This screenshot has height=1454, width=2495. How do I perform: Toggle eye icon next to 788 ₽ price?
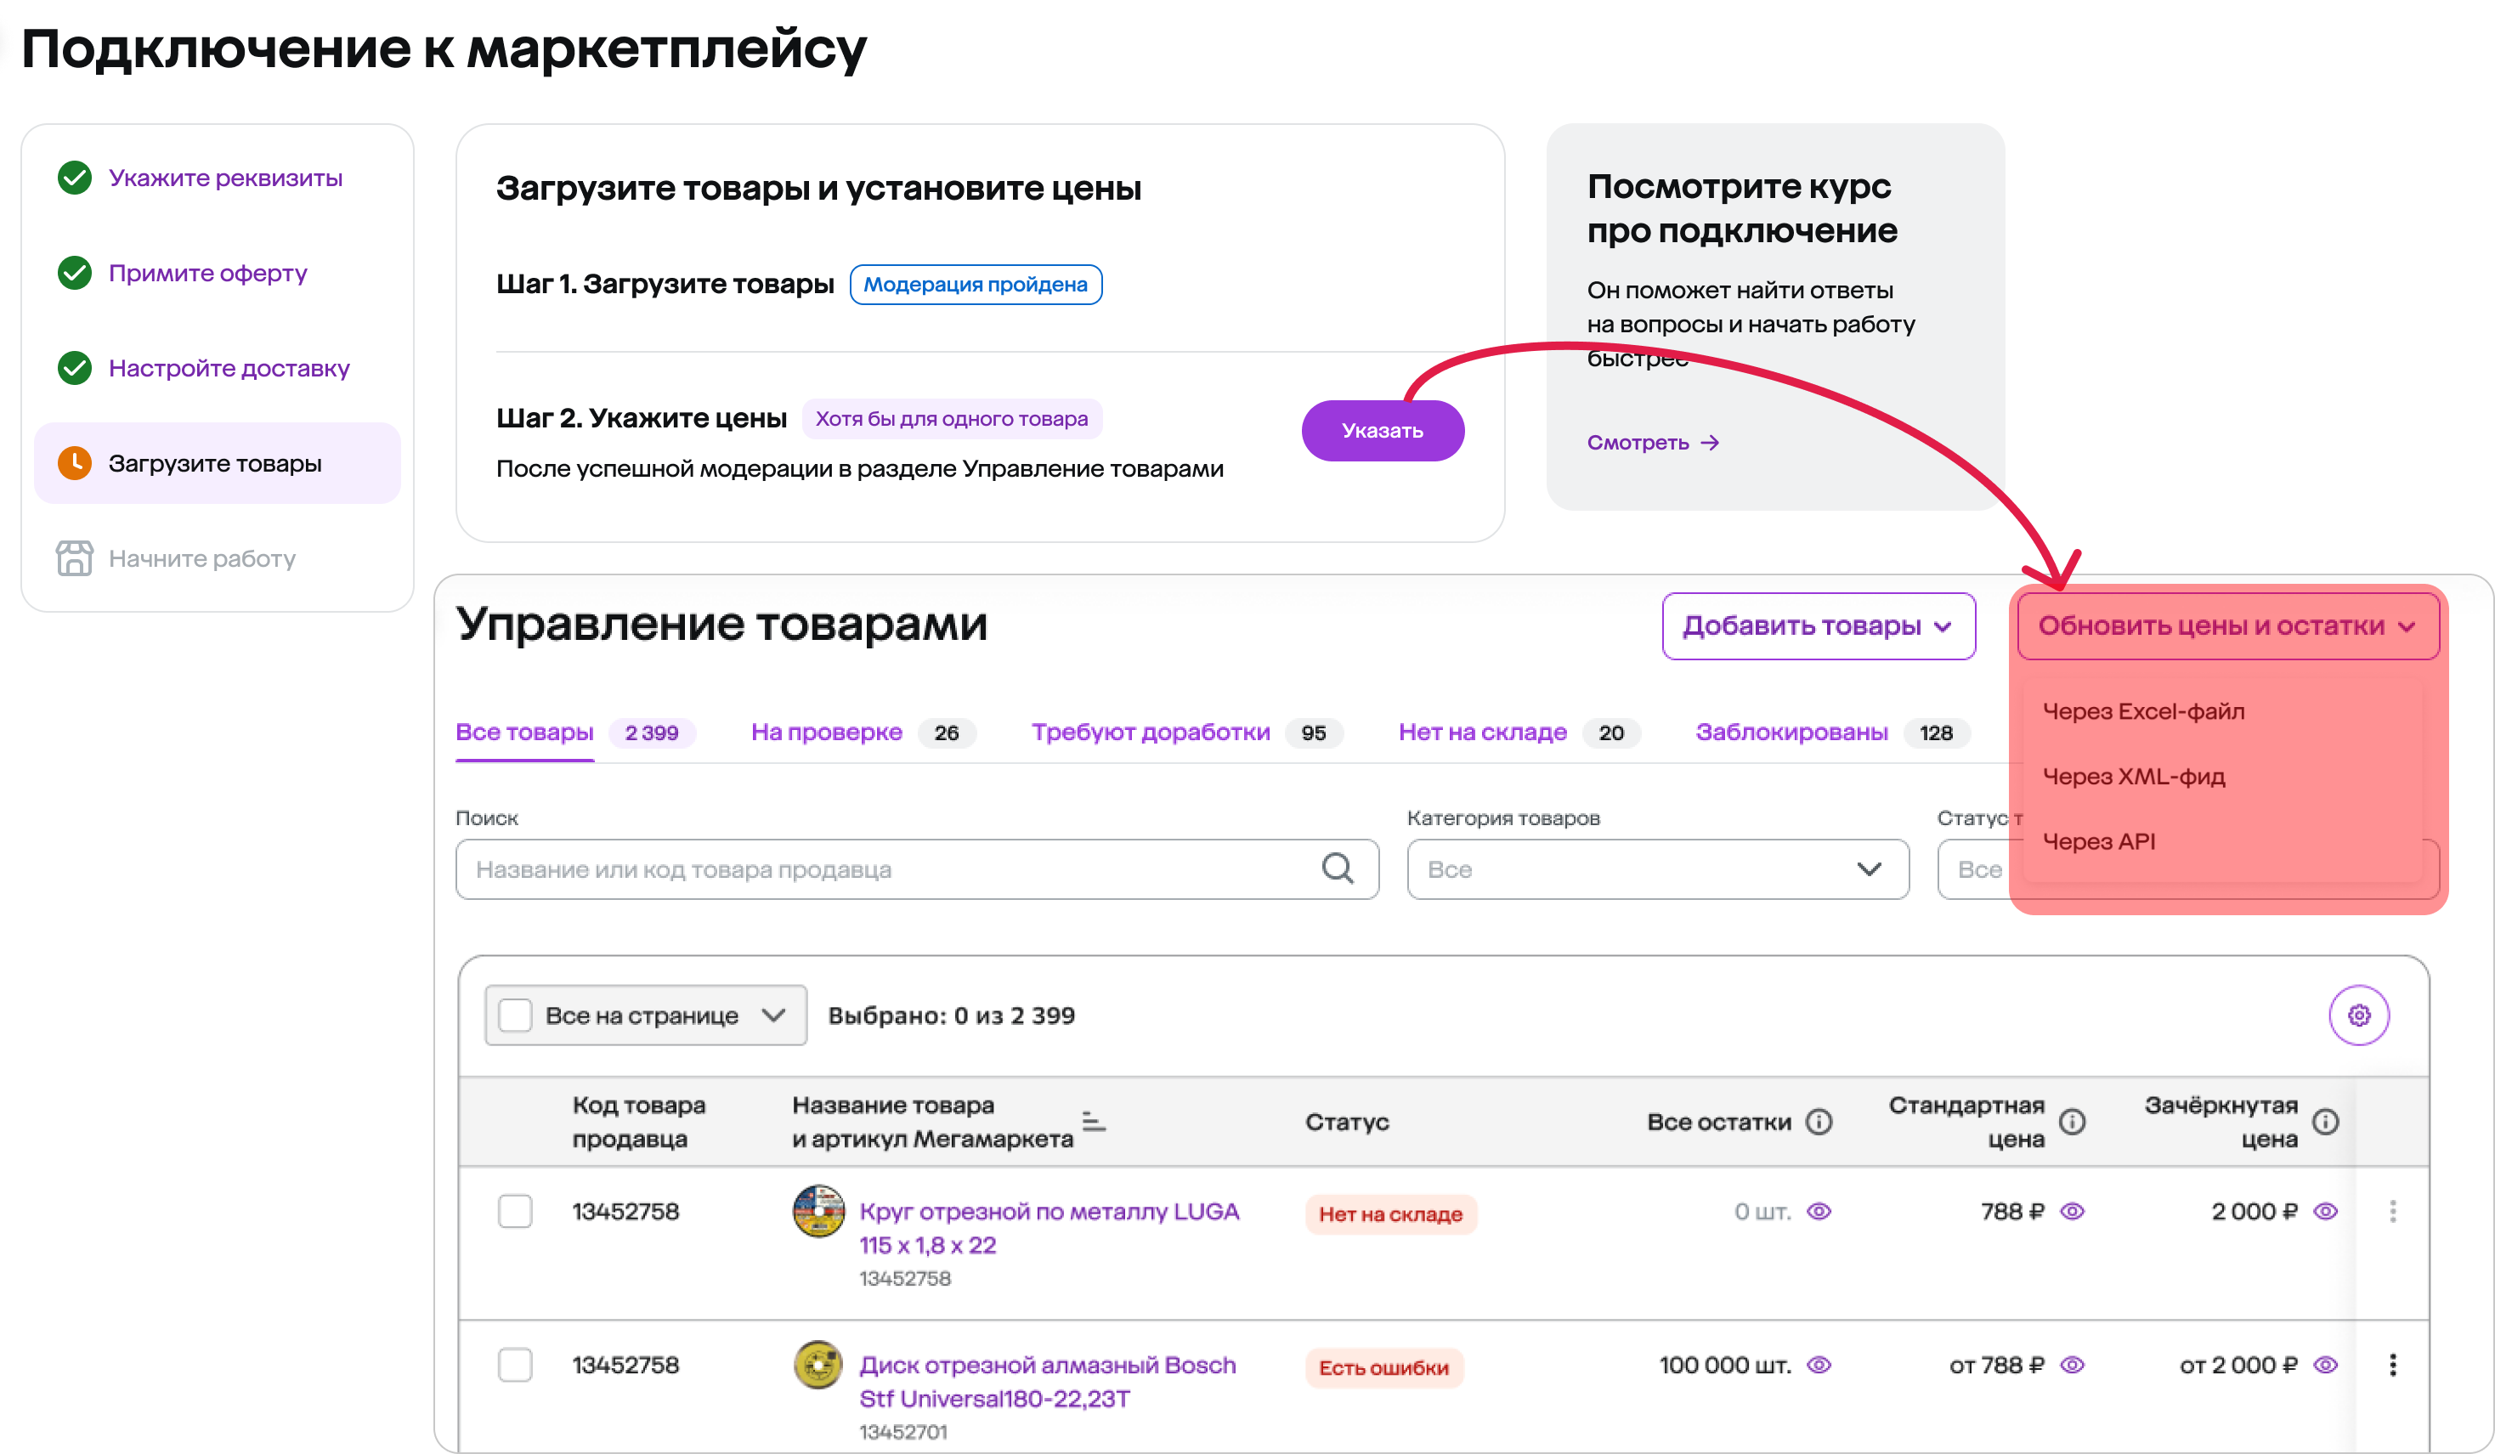tap(2073, 1212)
